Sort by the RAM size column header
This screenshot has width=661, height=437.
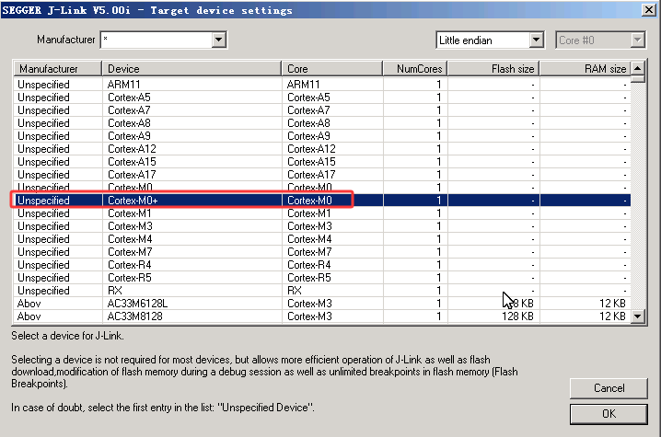(586, 69)
